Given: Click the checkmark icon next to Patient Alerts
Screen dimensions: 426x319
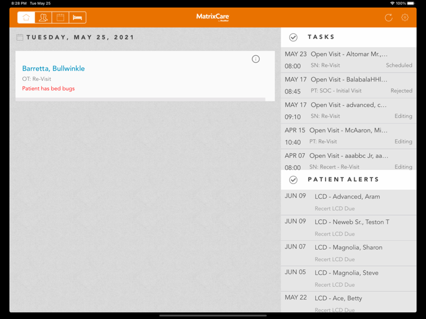Looking at the screenshot, I should coord(293,180).
